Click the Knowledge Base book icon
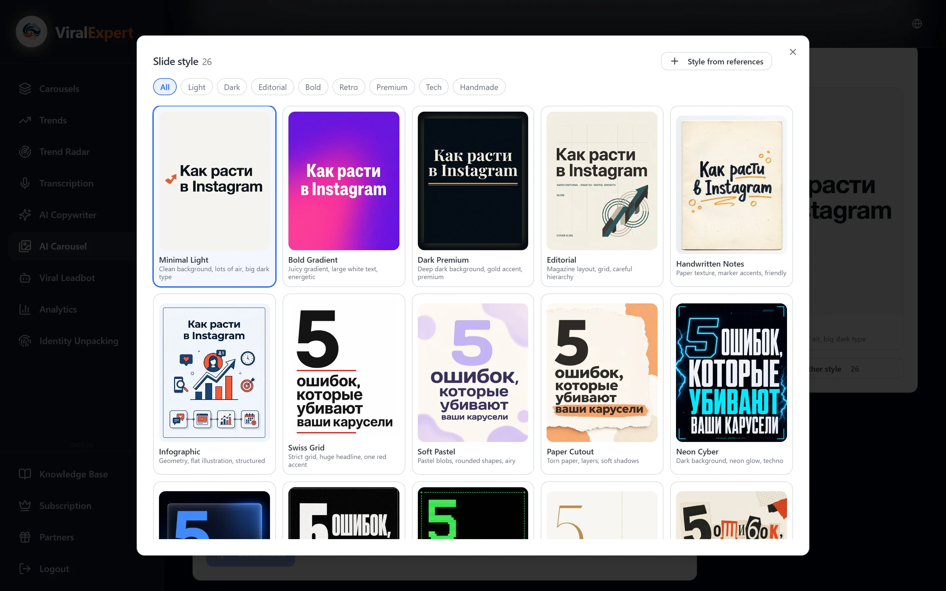946x591 pixels. [x=25, y=474]
